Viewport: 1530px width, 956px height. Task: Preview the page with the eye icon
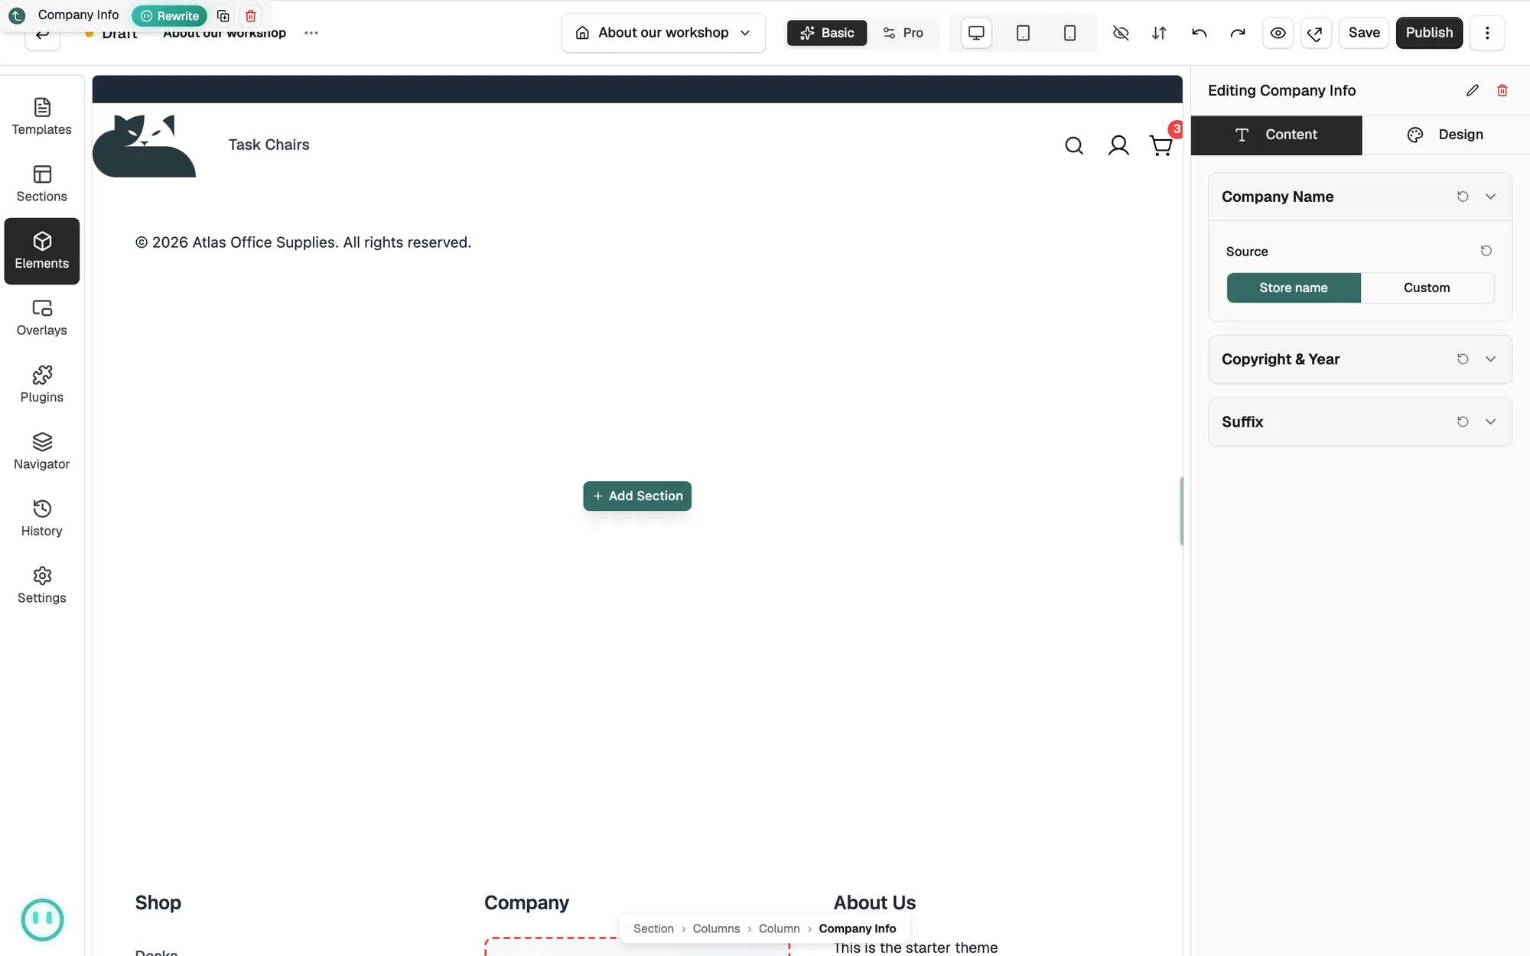[1278, 33]
